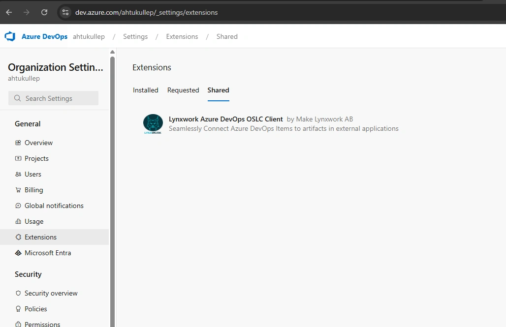Click the Users sidebar icon
The width and height of the screenshot is (506, 327).
coord(18,174)
